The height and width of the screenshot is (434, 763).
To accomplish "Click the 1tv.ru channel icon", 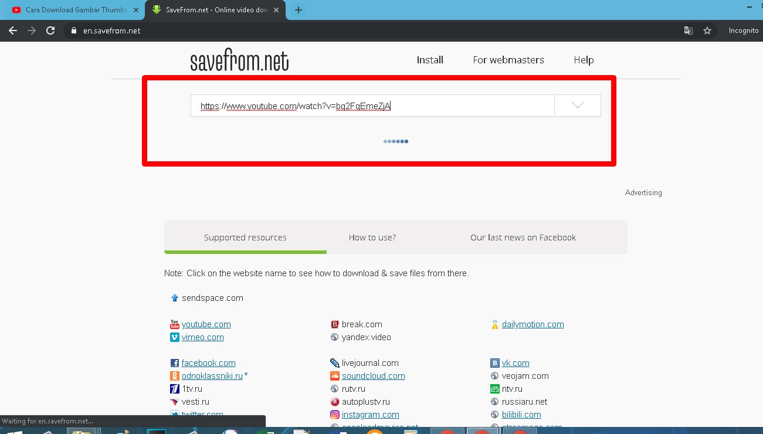I will (x=174, y=389).
